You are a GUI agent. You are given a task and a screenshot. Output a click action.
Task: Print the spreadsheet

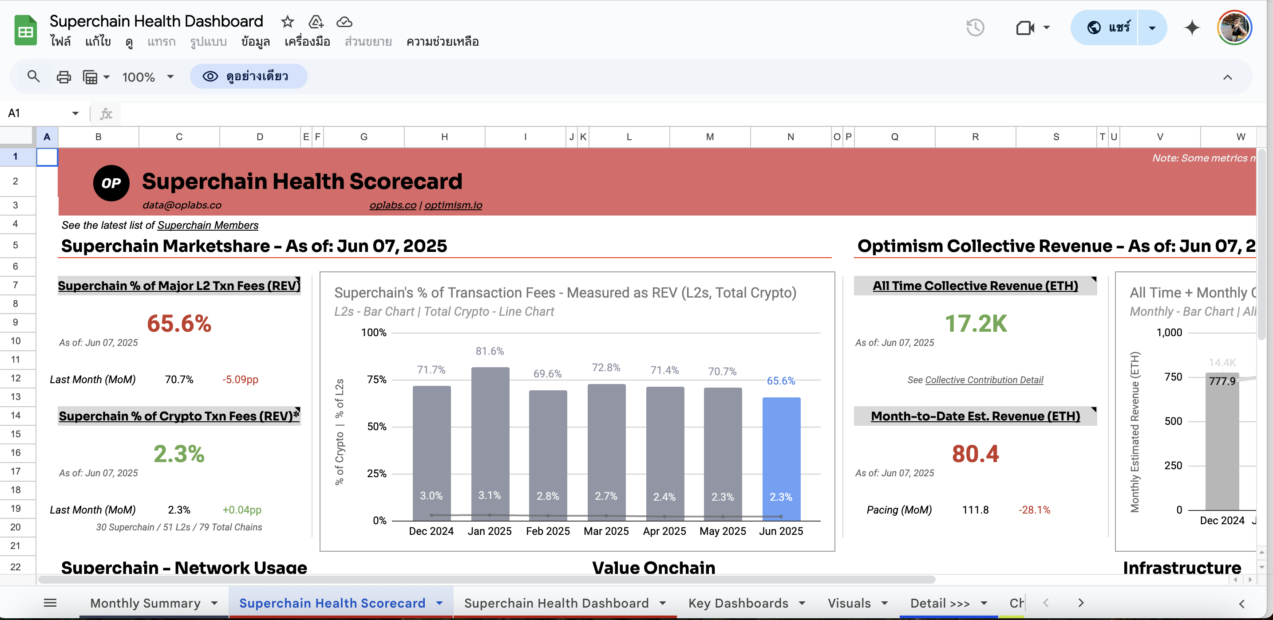64,77
